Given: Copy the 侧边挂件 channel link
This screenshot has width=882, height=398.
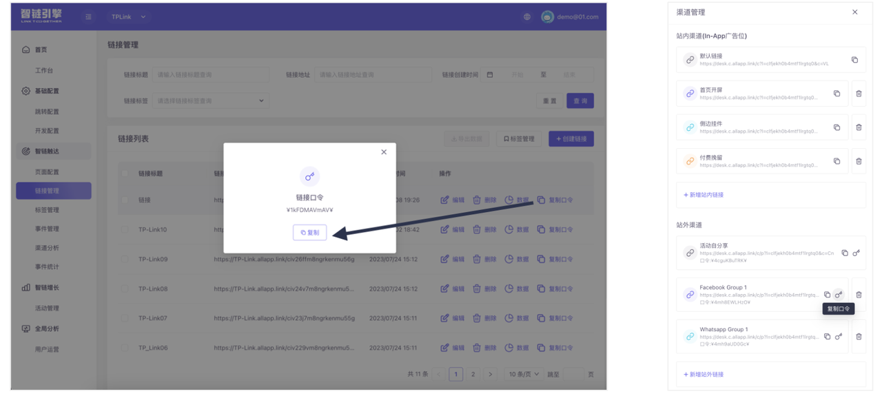Looking at the screenshot, I should pyautogui.click(x=837, y=127).
